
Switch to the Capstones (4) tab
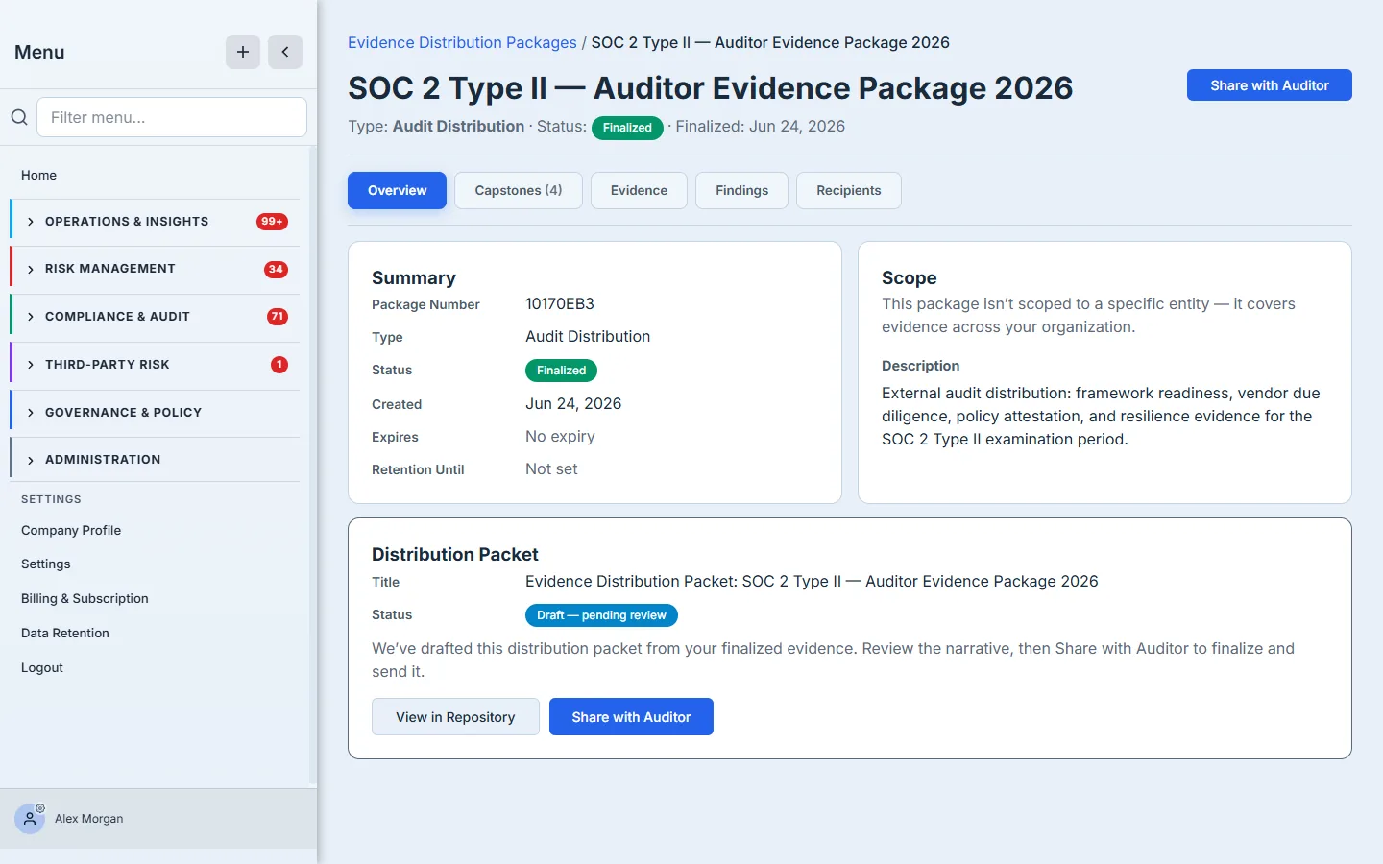519,190
